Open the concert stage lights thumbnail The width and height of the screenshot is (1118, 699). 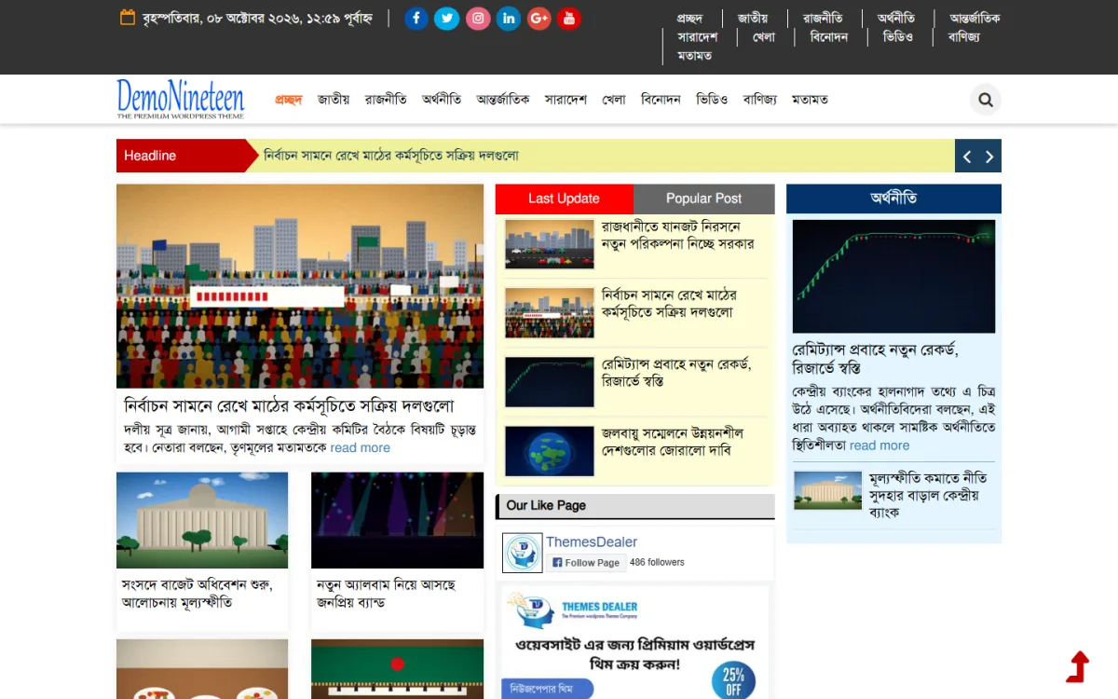coord(397,520)
